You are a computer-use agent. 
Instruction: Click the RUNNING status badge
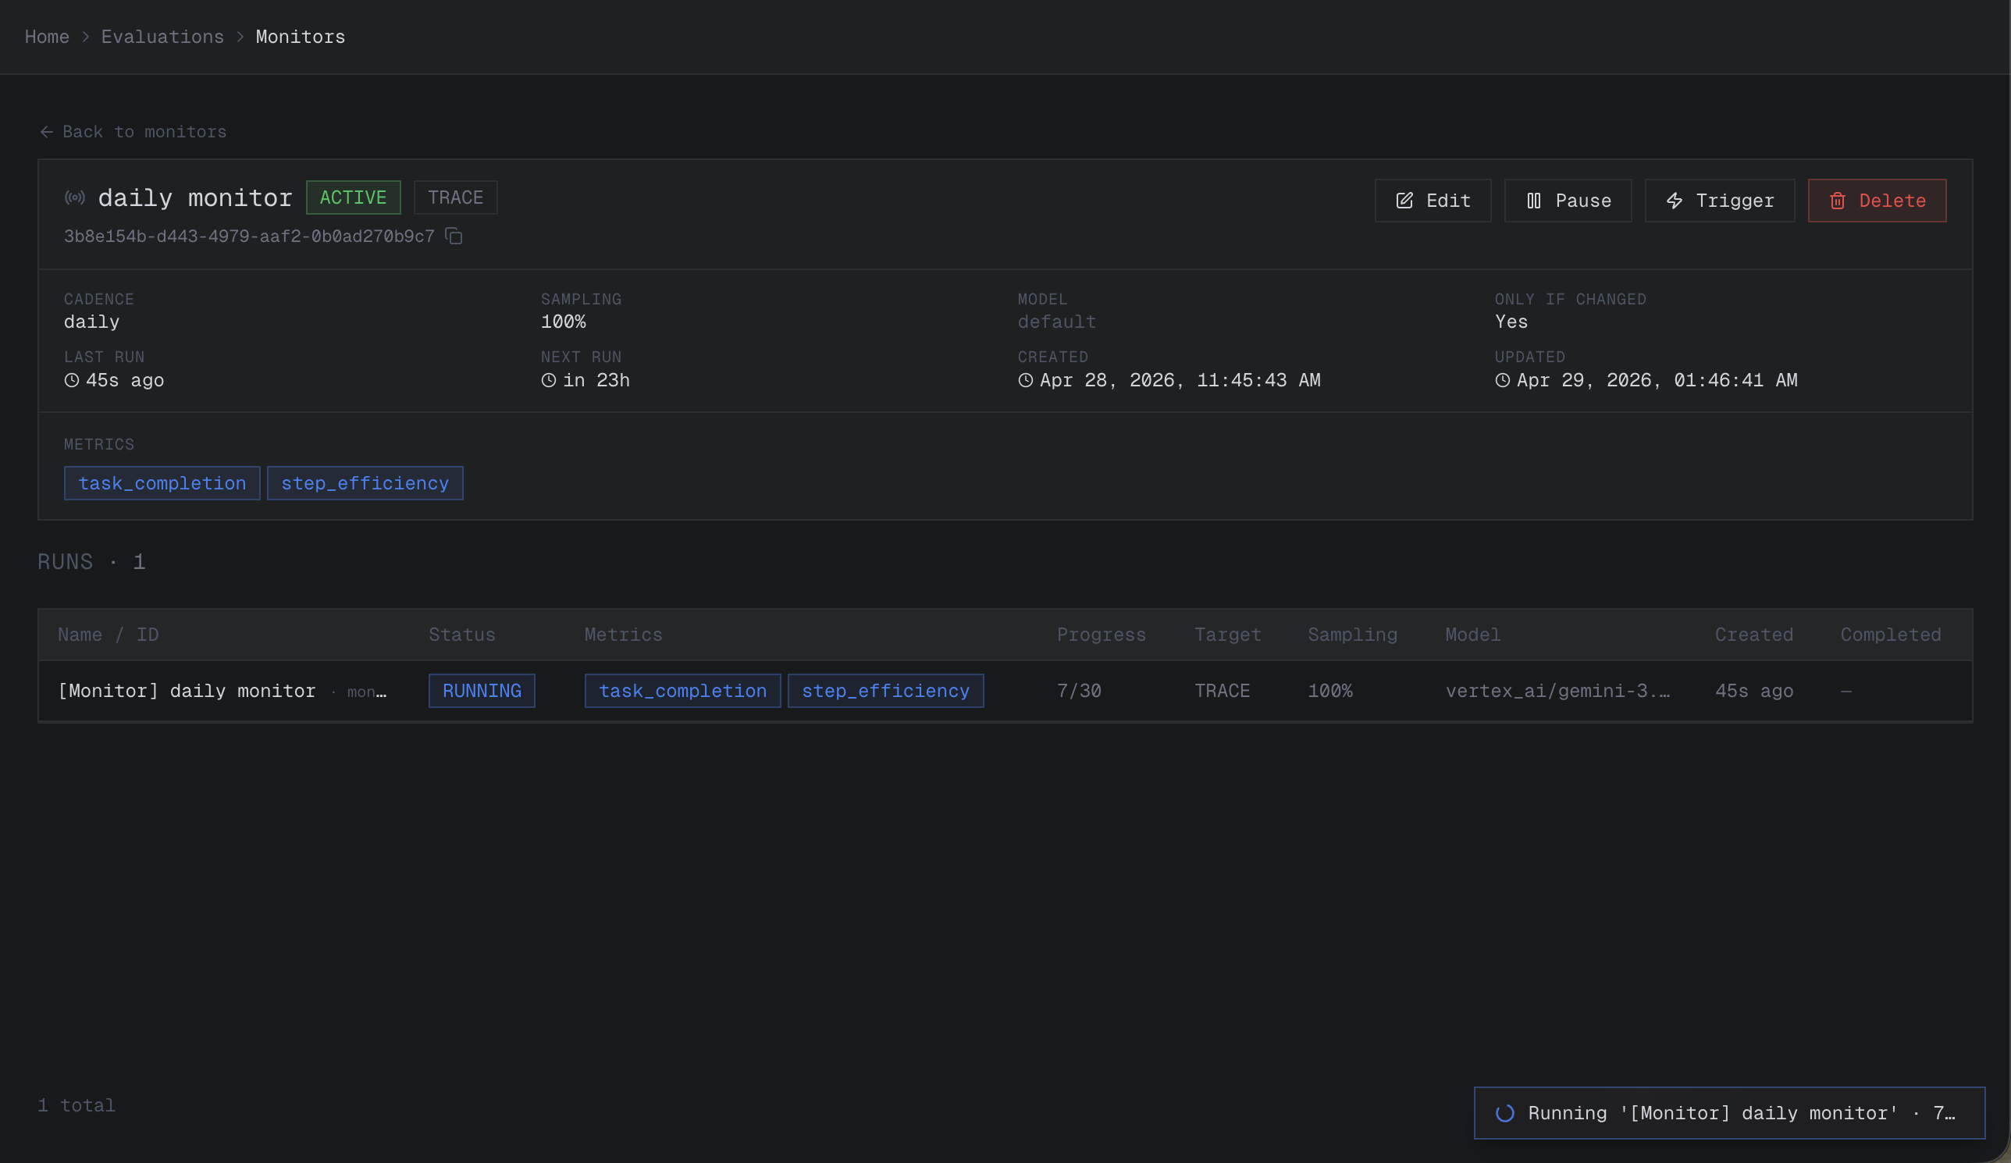(x=482, y=691)
